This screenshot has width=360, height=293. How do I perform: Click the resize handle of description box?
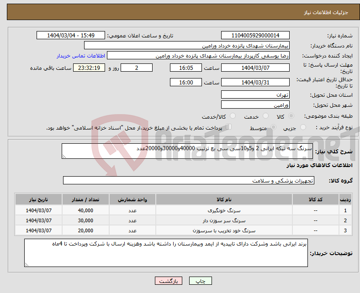pyautogui.click(x=64, y=156)
